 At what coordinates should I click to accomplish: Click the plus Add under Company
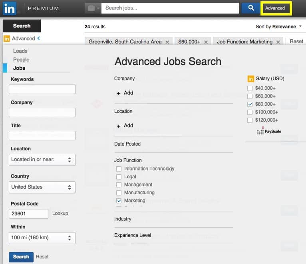[x=125, y=93]
